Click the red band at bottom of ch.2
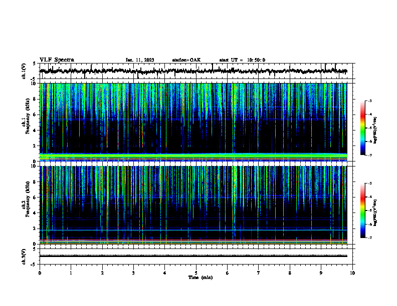Viewport: 397px width, 306px height. (193, 240)
